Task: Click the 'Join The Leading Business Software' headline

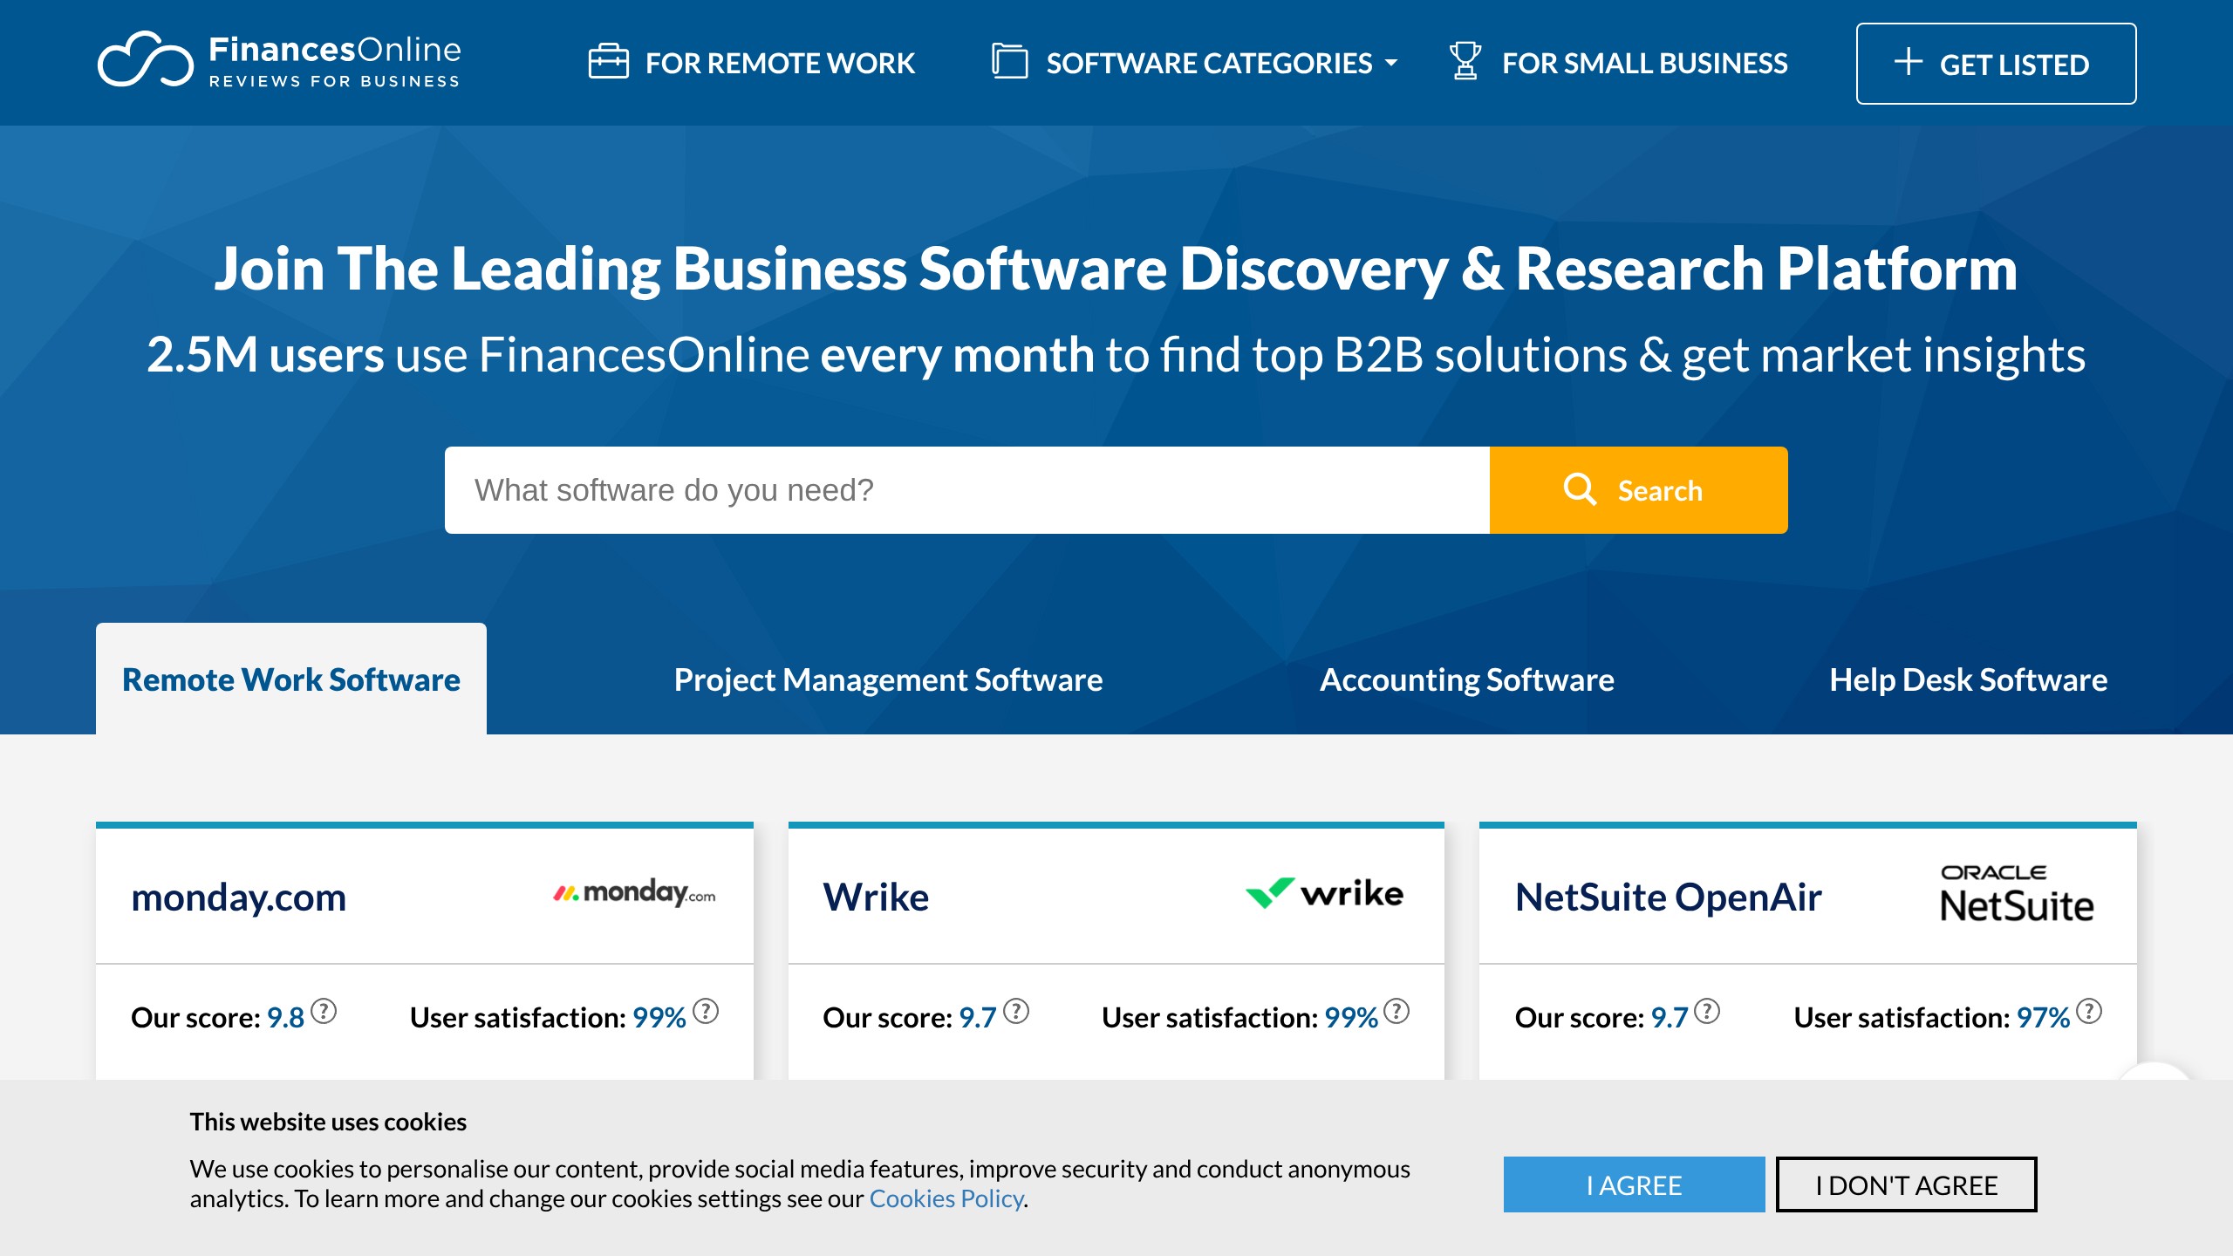Action: 1116,269
